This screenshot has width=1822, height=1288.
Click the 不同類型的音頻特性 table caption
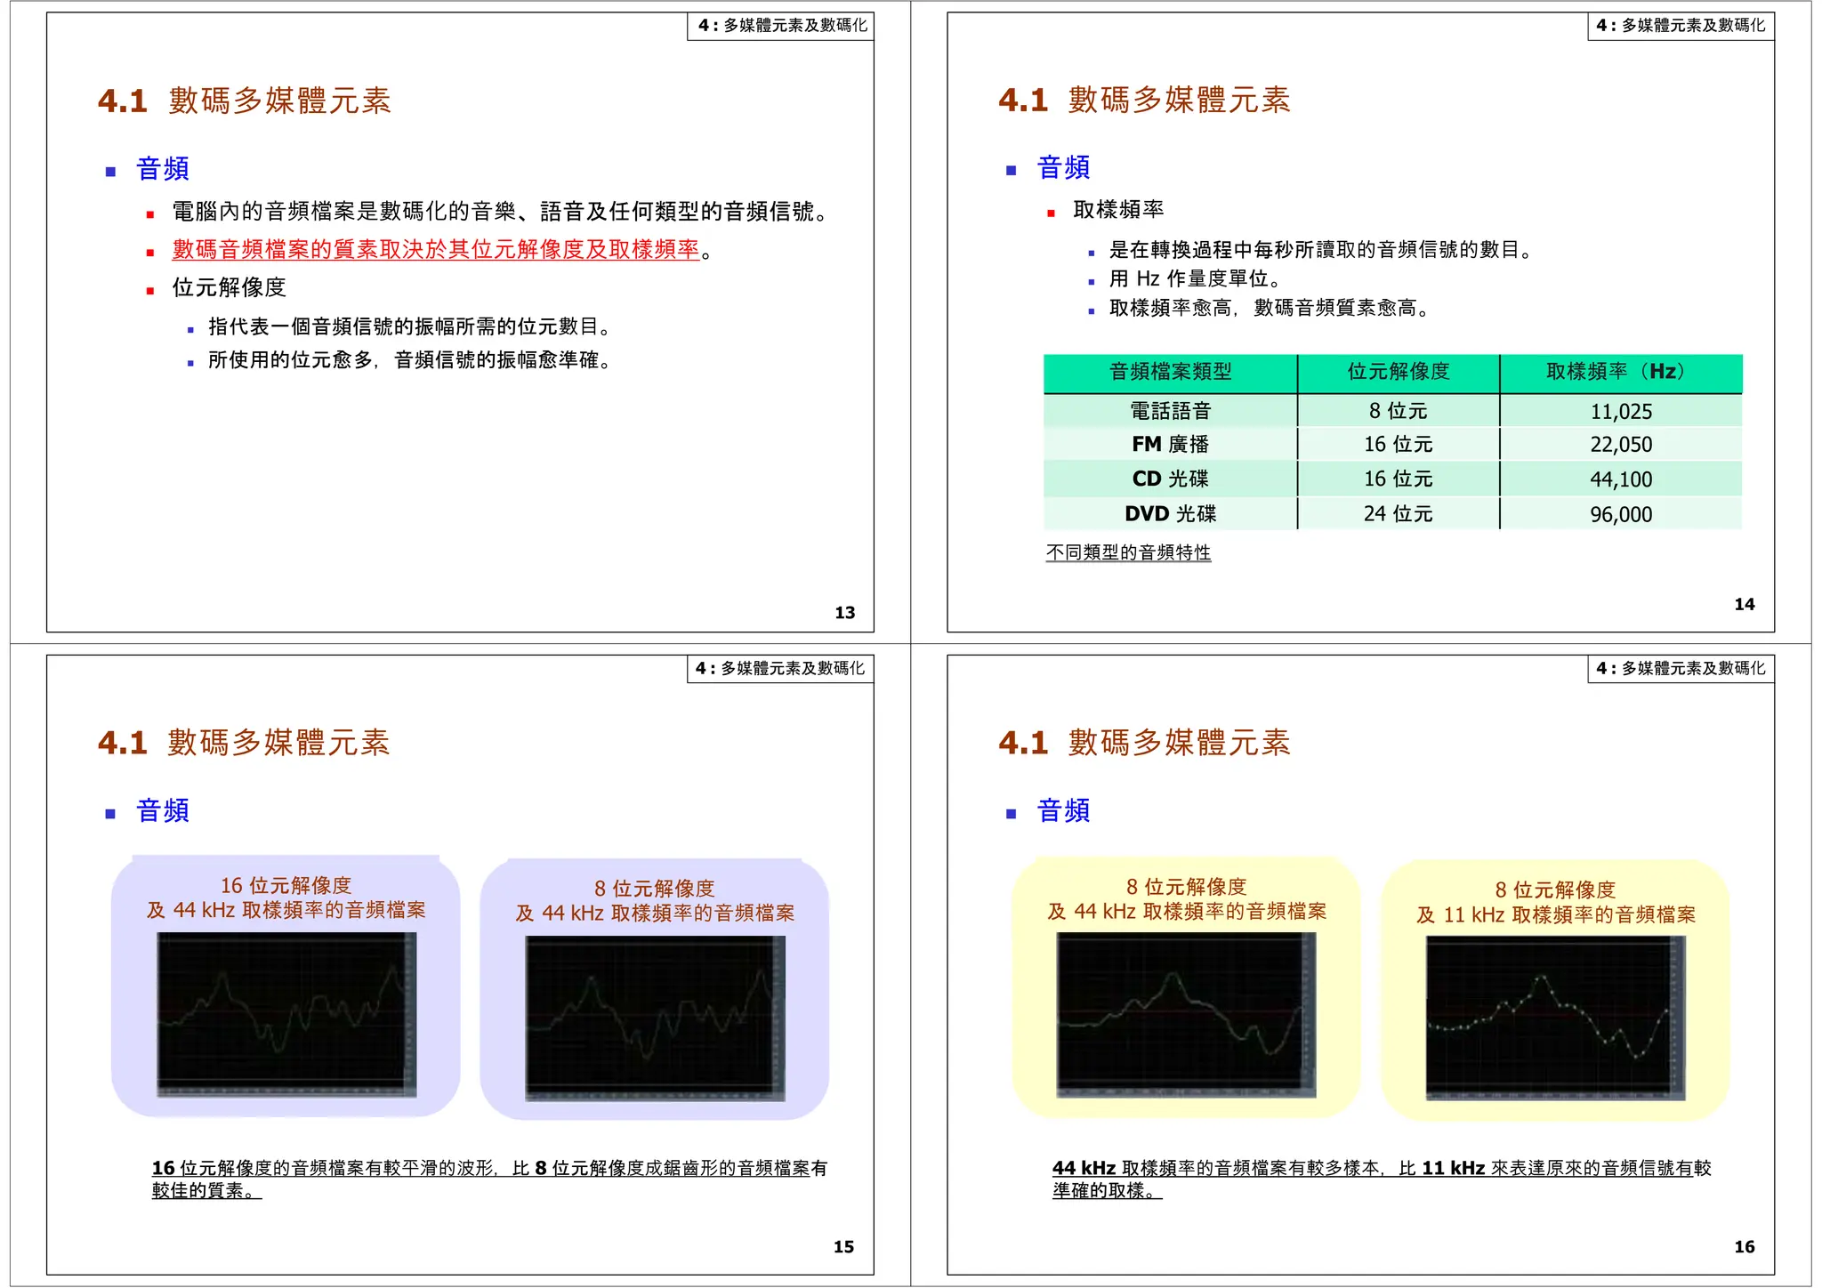pos(1128,552)
